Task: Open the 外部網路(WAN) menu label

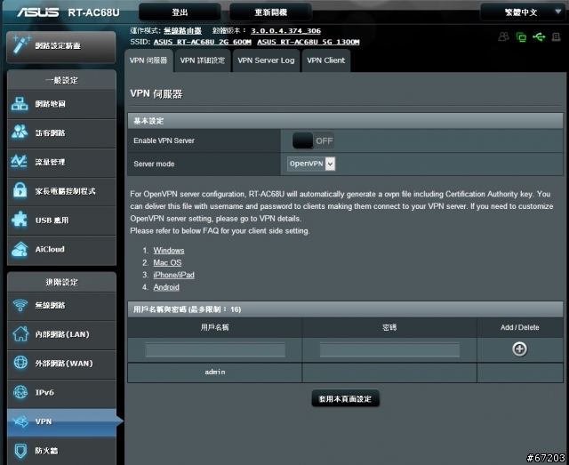Action: tap(64, 363)
